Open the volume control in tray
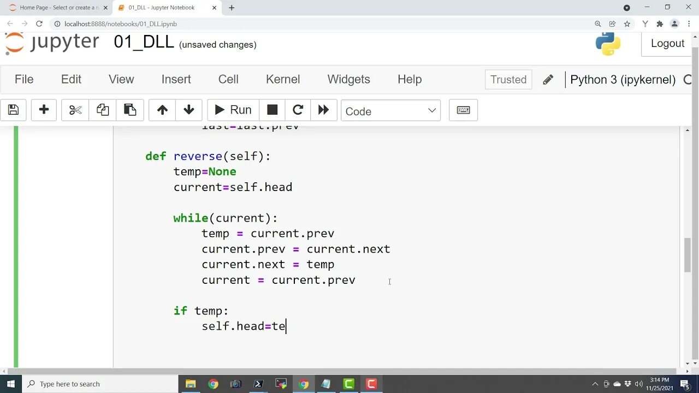 coord(638,384)
